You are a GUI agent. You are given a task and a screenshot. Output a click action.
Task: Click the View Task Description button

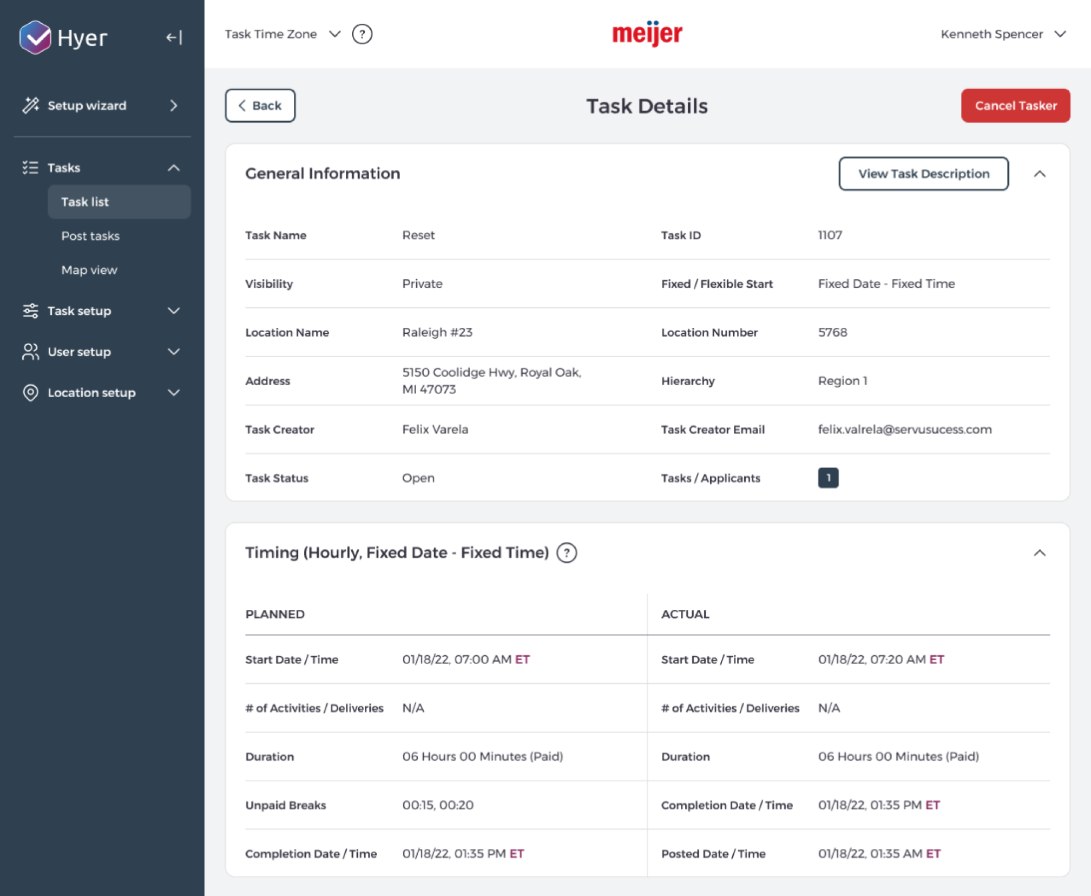pos(923,173)
